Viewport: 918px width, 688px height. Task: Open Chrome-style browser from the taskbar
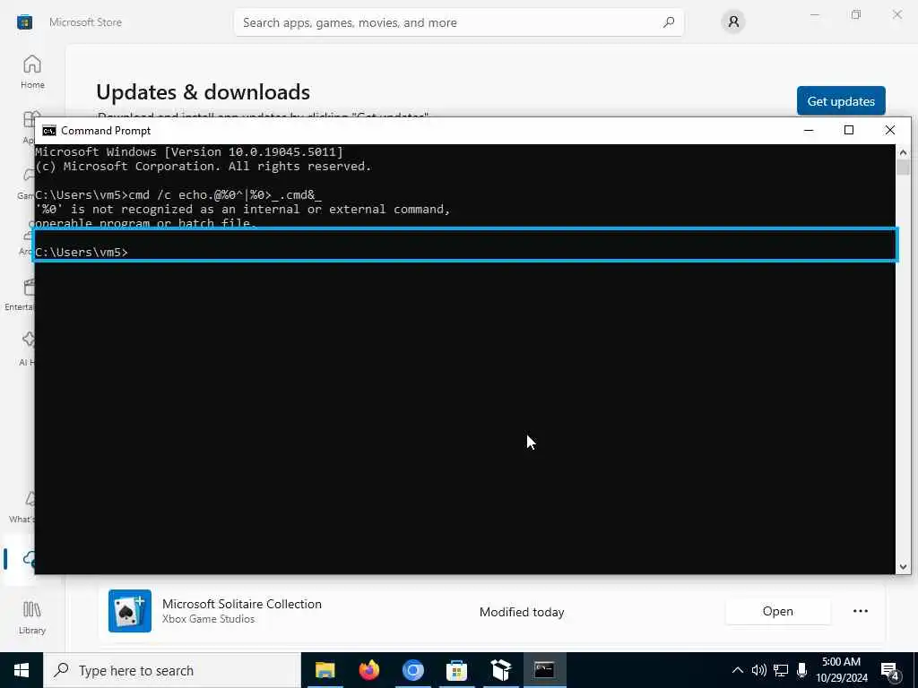point(412,670)
